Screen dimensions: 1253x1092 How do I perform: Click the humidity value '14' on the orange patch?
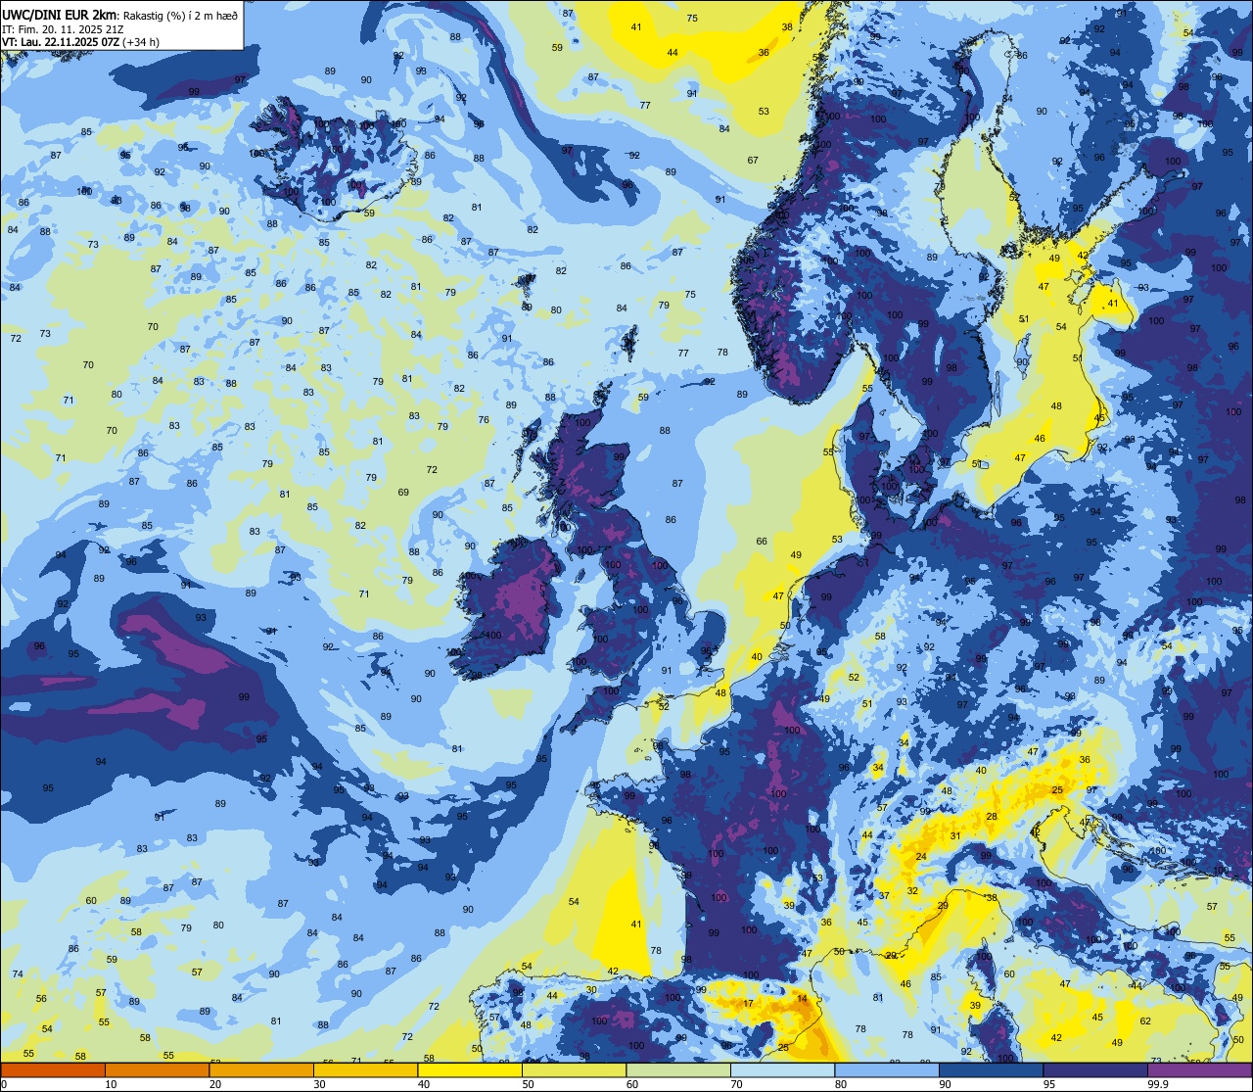pyautogui.click(x=802, y=998)
